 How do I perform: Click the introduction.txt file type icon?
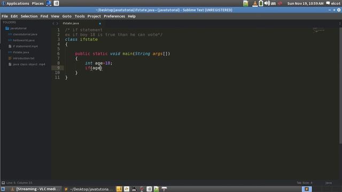point(10,58)
